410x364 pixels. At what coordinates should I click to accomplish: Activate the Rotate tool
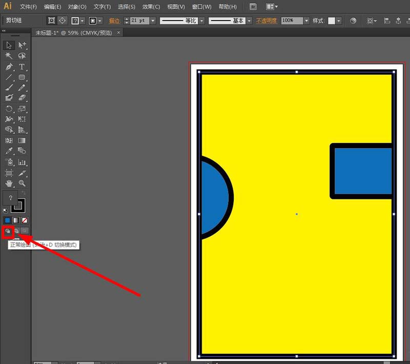tap(9, 109)
